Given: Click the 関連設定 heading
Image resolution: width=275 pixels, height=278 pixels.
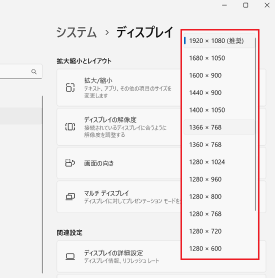Looking at the screenshot, I should [x=69, y=232].
